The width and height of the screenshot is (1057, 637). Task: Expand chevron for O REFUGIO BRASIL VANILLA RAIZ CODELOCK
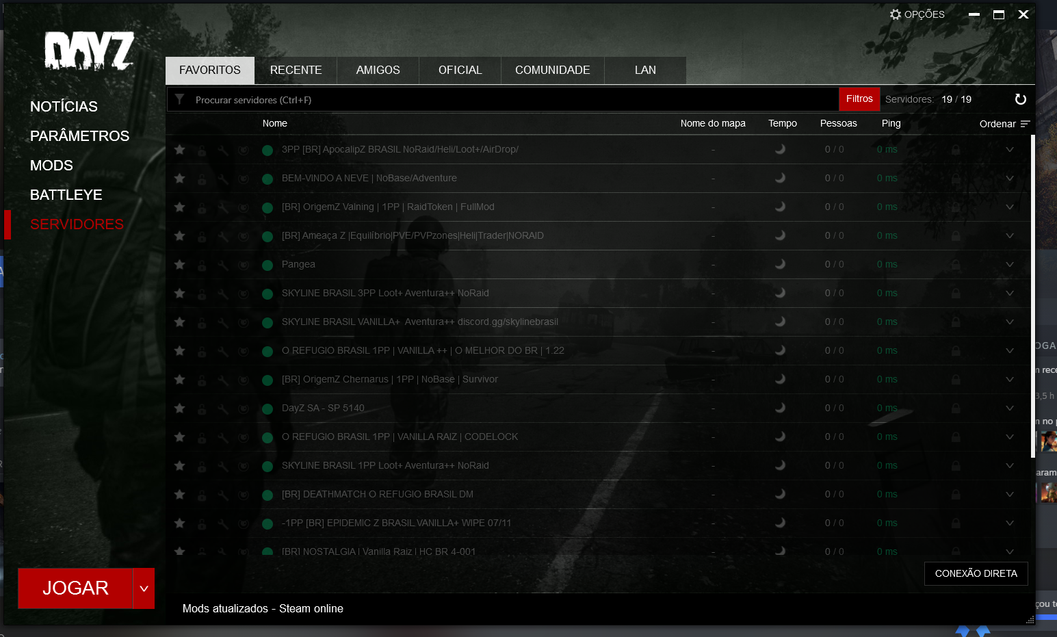[x=1010, y=437]
